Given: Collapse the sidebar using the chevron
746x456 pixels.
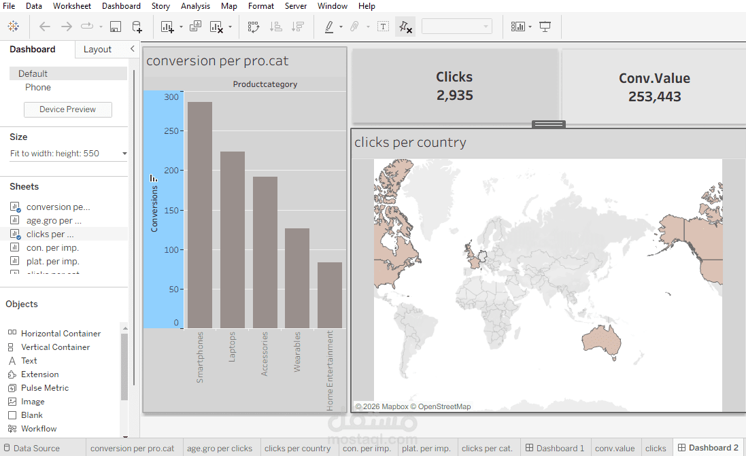Looking at the screenshot, I should click(x=133, y=49).
